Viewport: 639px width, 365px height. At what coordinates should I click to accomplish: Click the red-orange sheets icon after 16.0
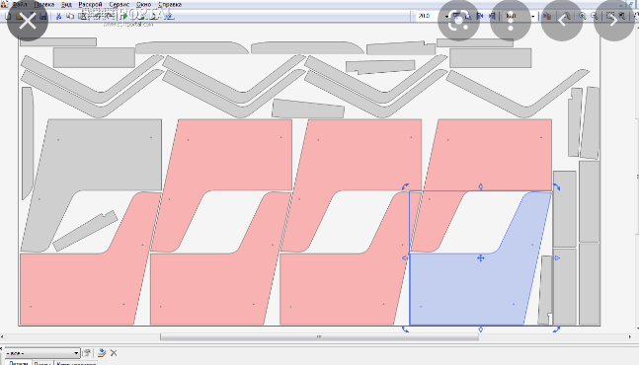(546, 16)
